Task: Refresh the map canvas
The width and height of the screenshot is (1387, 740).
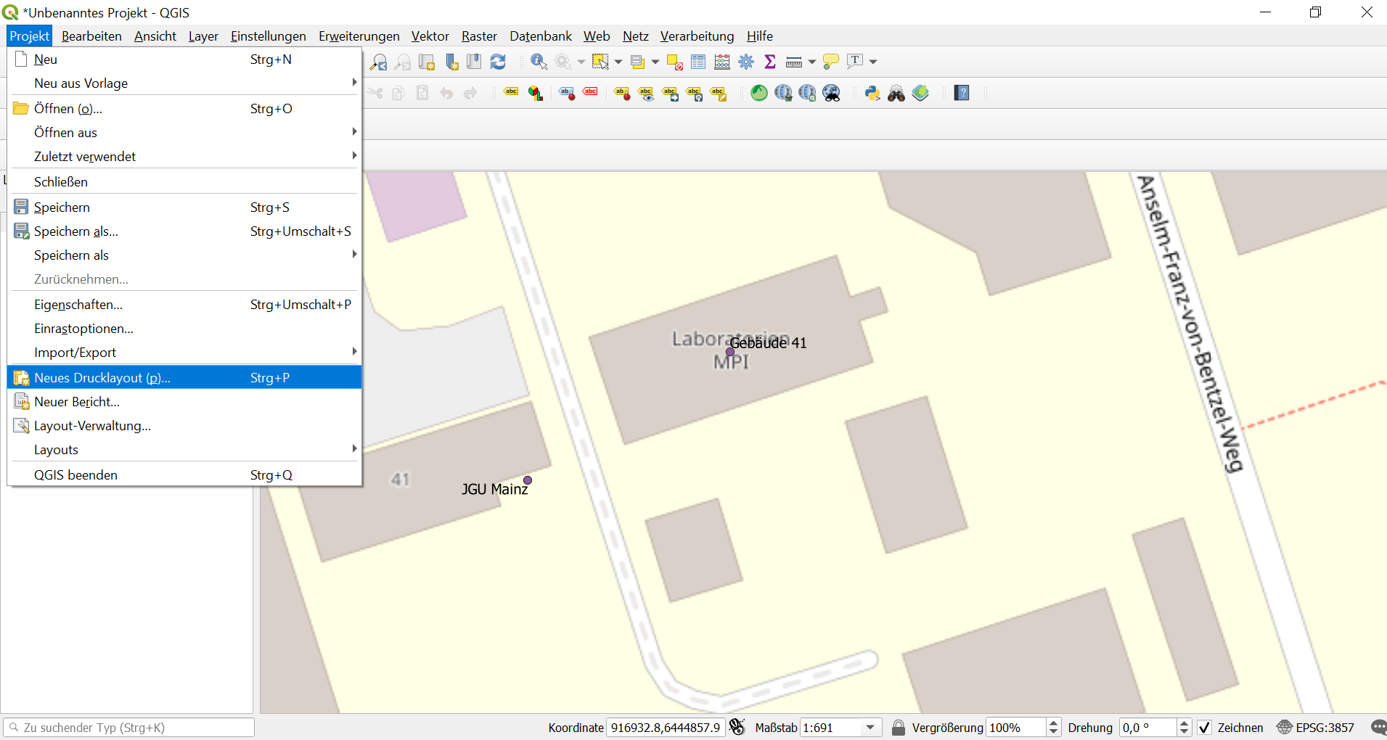Action: (x=498, y=62)
